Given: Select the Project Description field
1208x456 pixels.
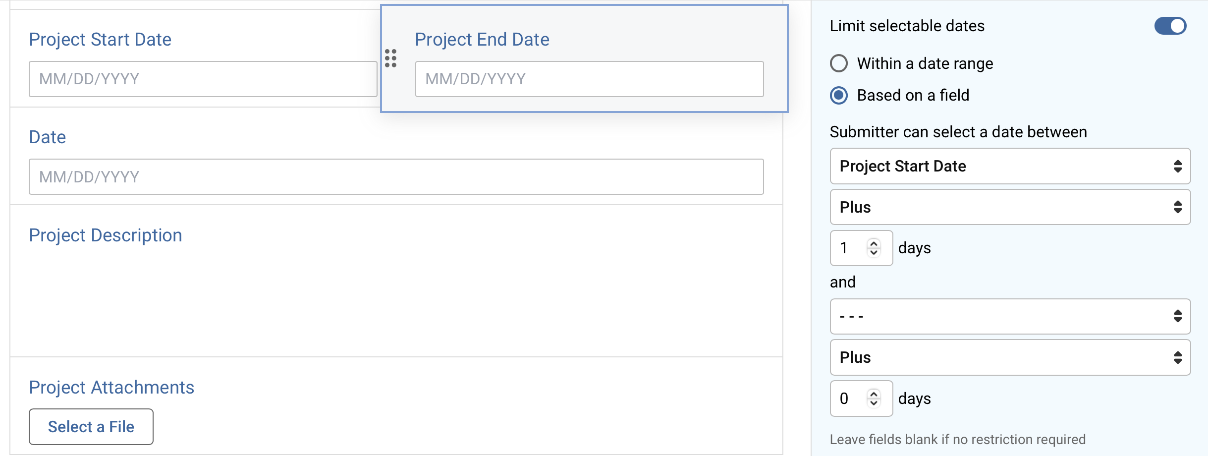Looking at the screenshot, I should 106,235.
